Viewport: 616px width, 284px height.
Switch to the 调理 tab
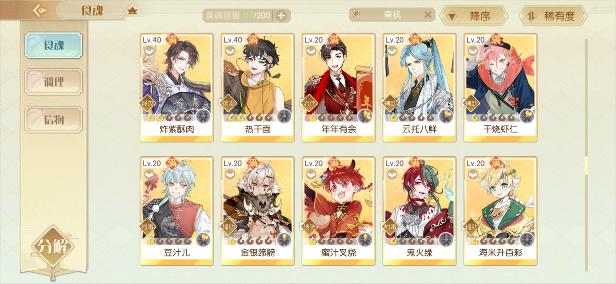(x=54, y=82)
